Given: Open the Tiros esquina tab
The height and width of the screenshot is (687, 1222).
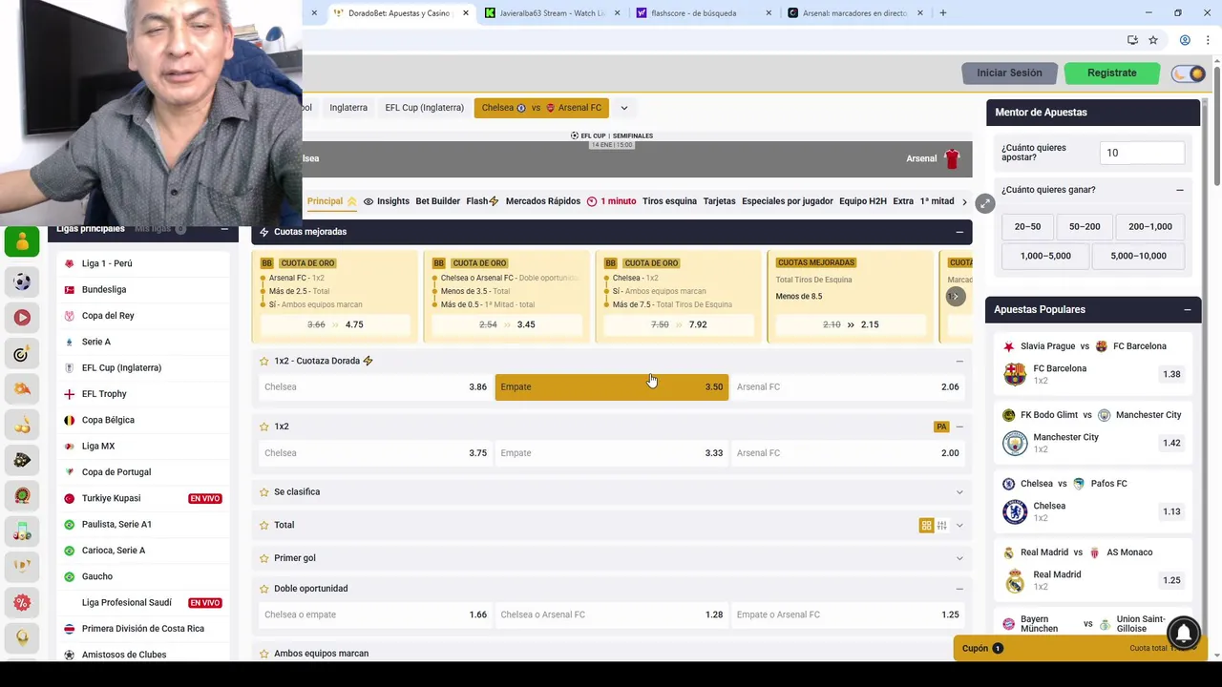Looking at the screenshot, I should [669, 201].
